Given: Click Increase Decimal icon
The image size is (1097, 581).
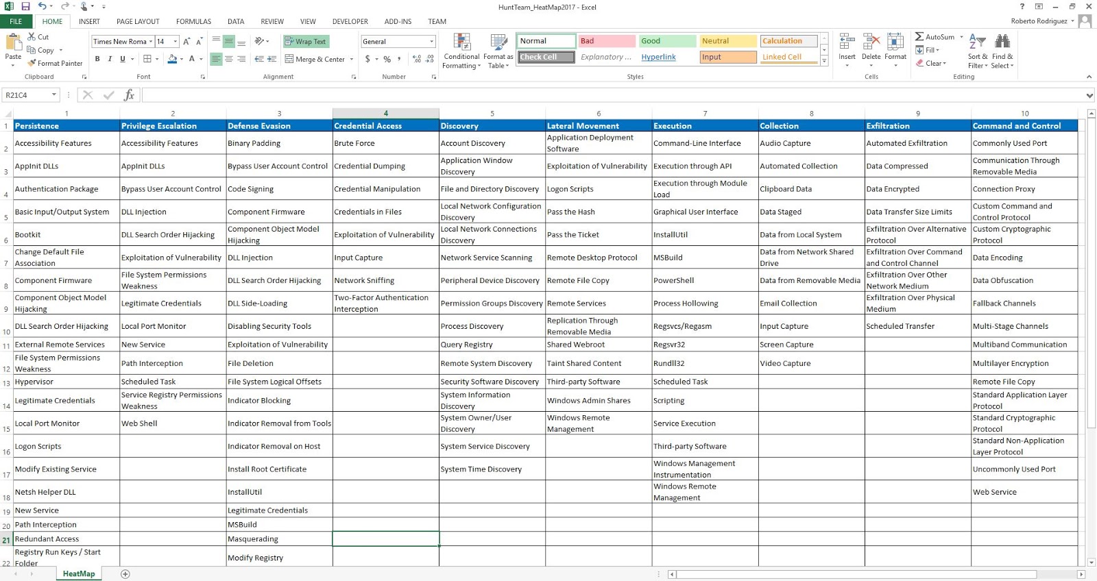Looking at the screenshot, I should pos(417,59).
